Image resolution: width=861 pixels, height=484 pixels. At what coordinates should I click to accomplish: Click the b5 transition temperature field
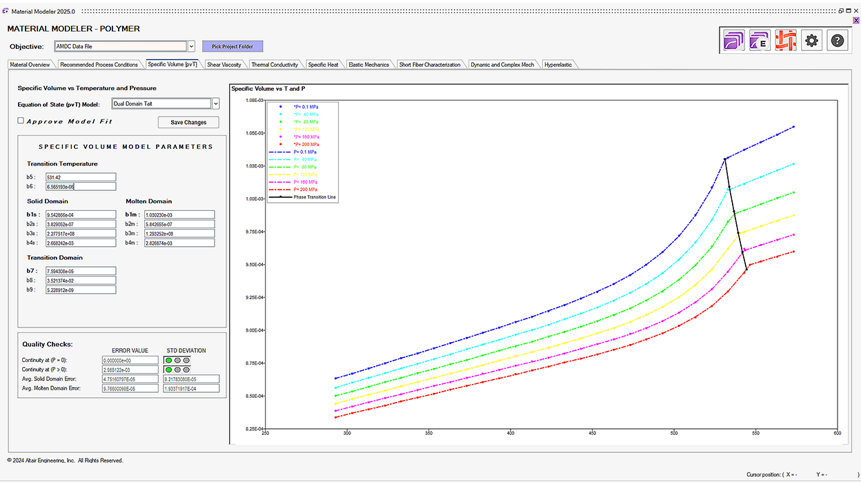(81, 177)
